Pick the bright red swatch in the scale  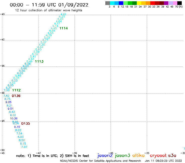(152, 3)
